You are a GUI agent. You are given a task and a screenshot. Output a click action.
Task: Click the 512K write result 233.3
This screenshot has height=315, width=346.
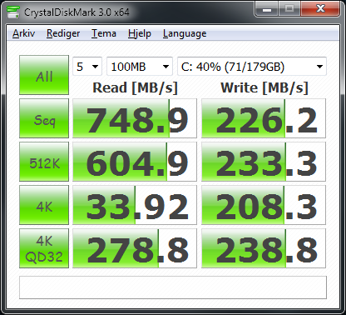(x=264, y=162)
